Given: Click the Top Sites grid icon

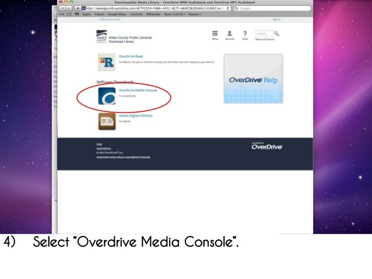Looking at the screenshot, I should click(x=77, y=14).
